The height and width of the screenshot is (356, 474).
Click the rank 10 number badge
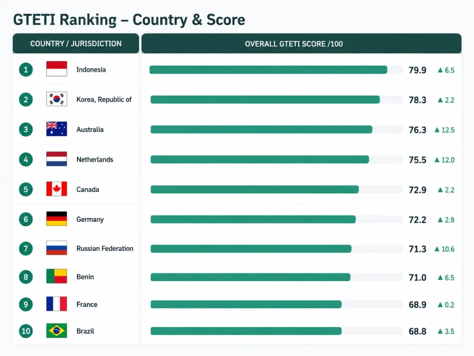26,331
